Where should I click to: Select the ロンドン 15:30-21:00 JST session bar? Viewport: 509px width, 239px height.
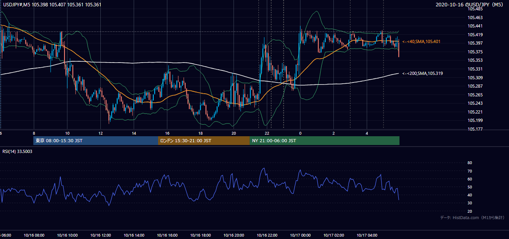point(204,141)
